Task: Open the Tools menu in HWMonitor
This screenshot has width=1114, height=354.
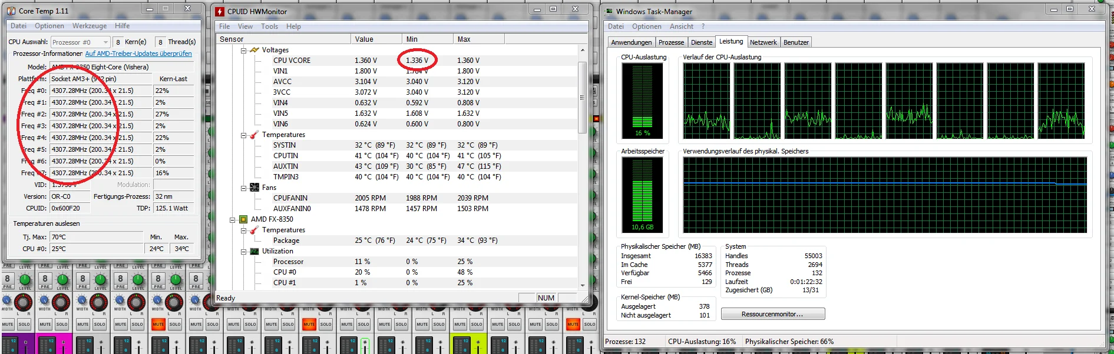Action: (269, 26)
